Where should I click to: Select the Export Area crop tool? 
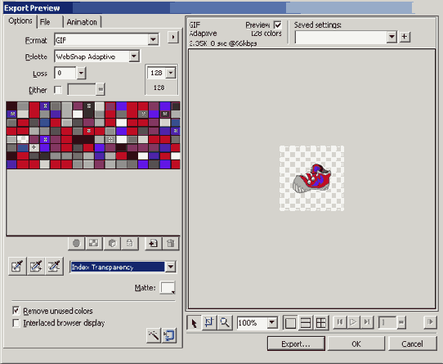click(209, 322)
